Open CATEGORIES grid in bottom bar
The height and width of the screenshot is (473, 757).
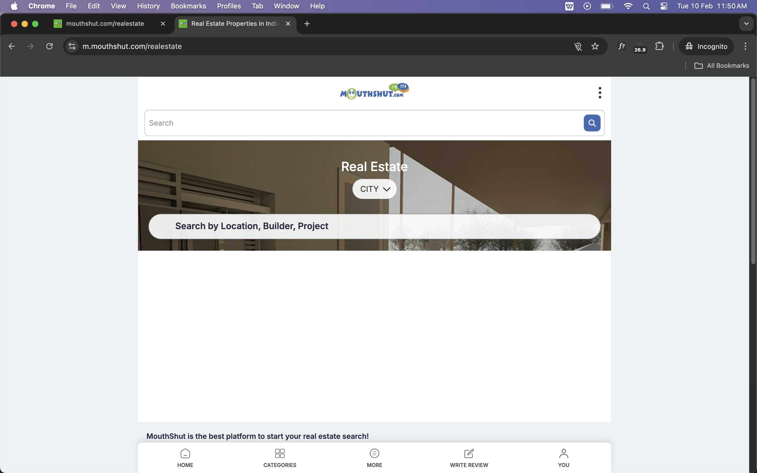pos(280,458)
